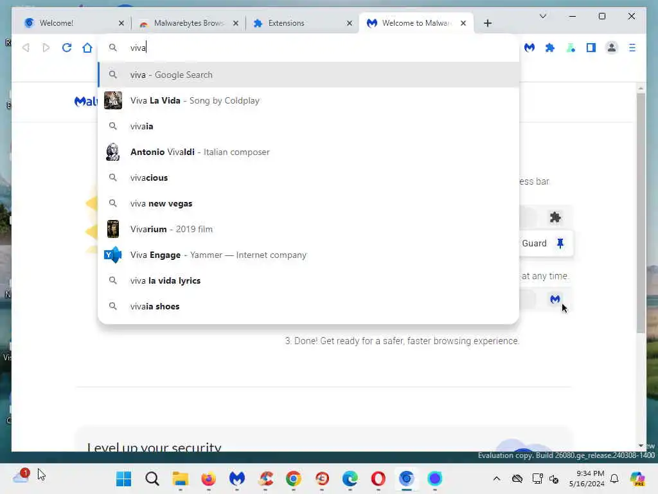The height and width of the screenshot is (494, 658).
Task: Click the browser back arrow
Action: (x=26, y=48)
